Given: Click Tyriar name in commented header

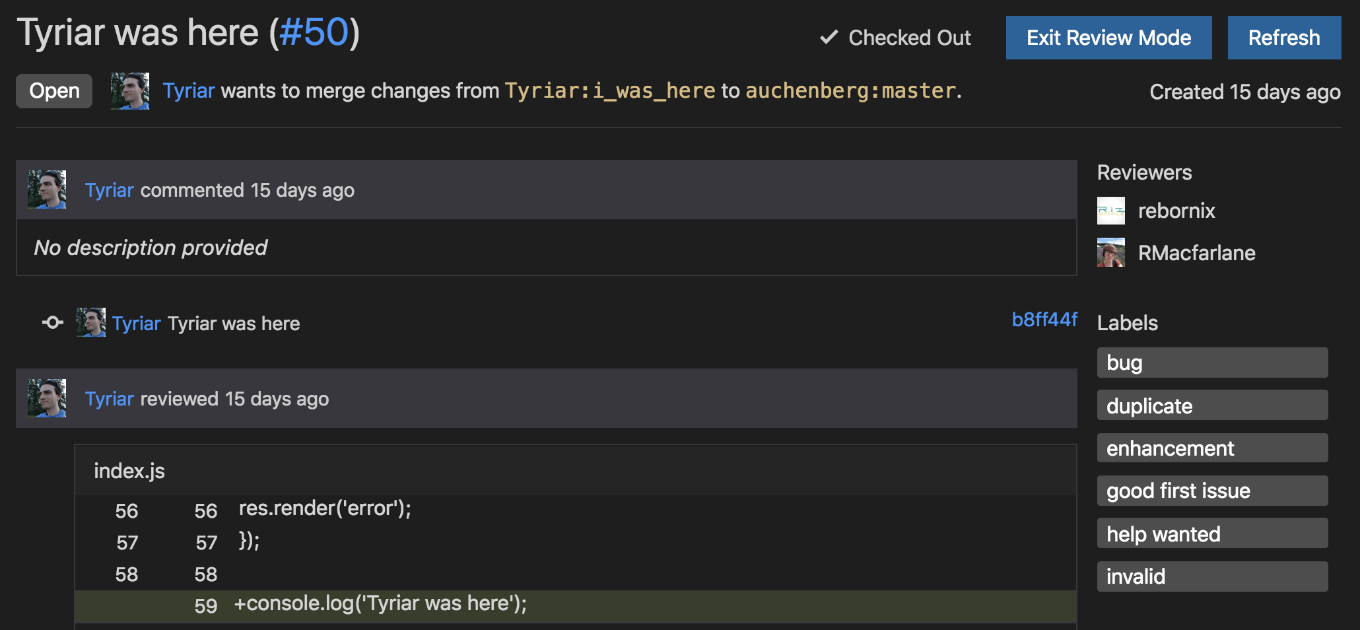Looking at the screenshot, I should (110, 190).
